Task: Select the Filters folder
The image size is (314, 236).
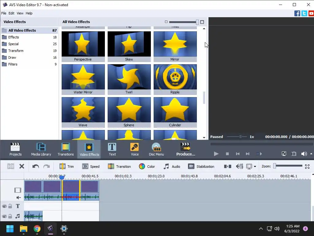Action: (x=29, y=64)
